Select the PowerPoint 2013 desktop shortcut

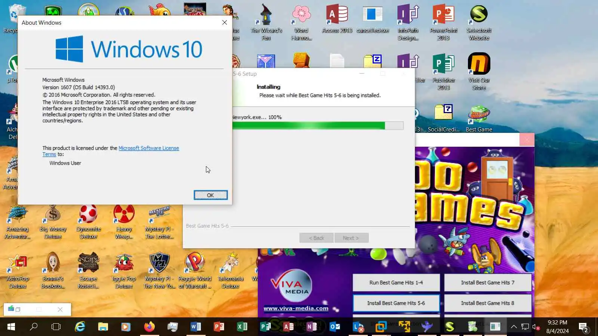(x=443, y=22)
